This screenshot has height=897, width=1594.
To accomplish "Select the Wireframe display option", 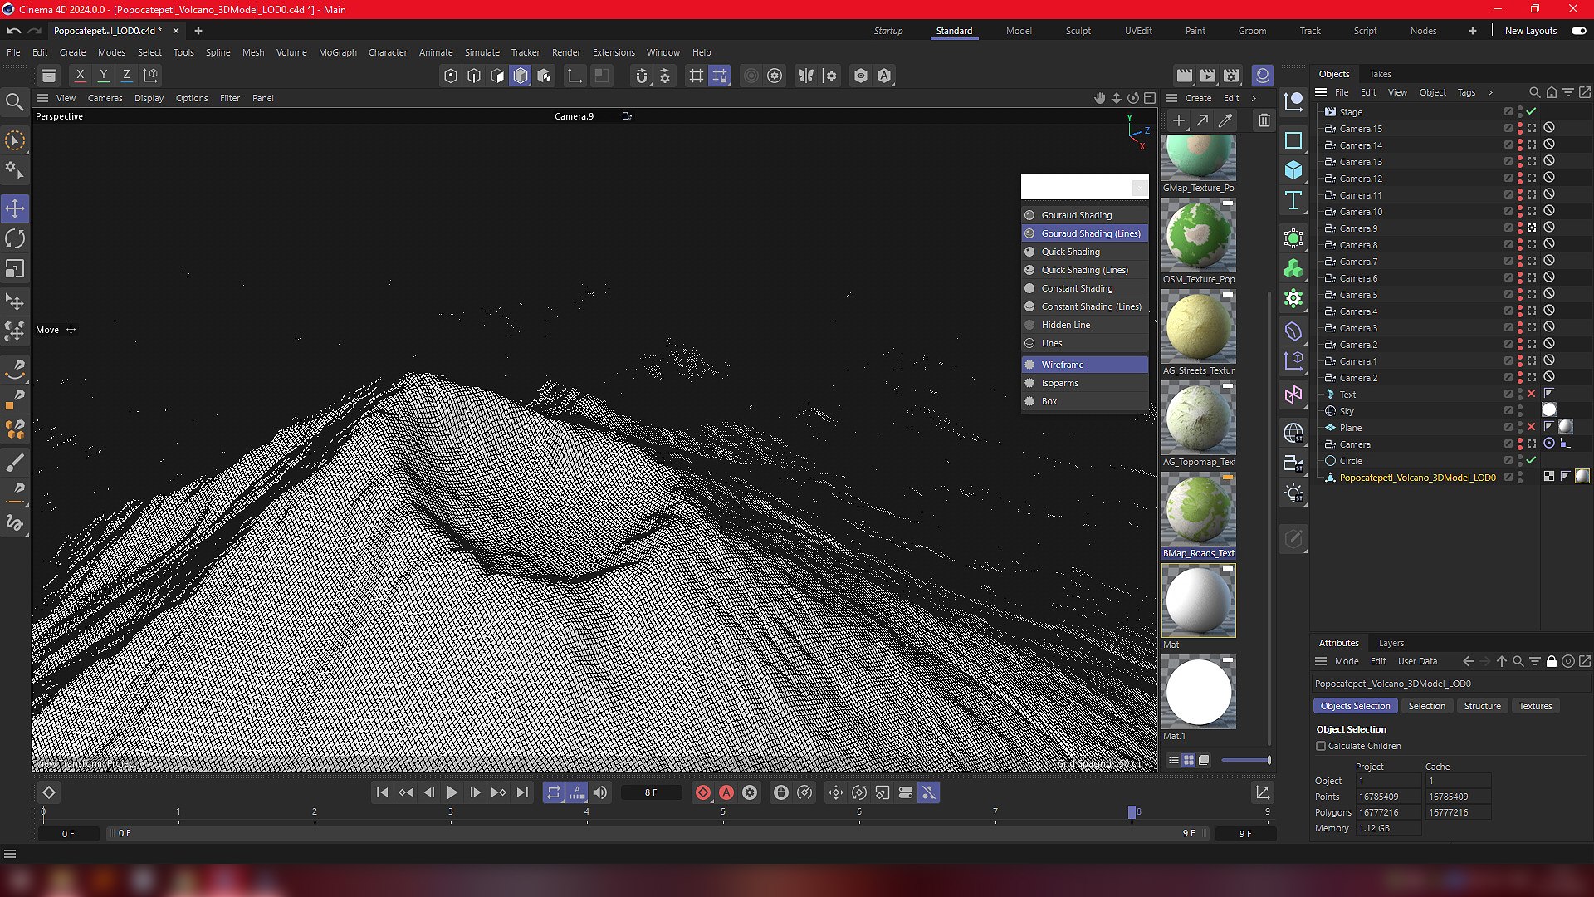I will 1085,365.
